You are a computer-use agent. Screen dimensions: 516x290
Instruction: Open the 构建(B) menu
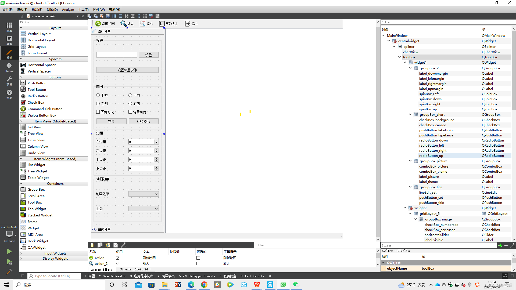tap(37, 9)
